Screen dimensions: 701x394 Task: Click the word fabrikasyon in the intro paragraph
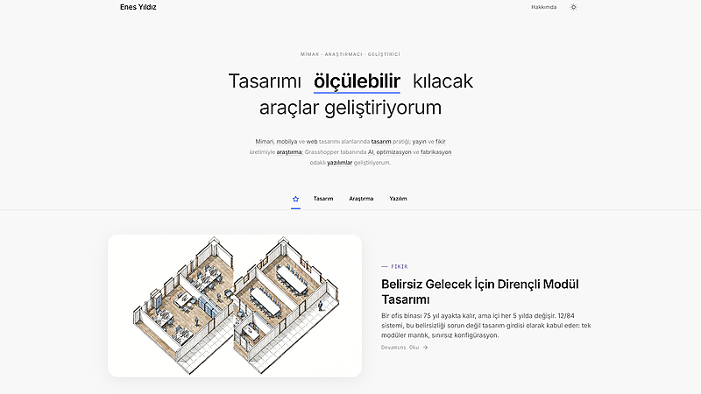click(435, 152)
